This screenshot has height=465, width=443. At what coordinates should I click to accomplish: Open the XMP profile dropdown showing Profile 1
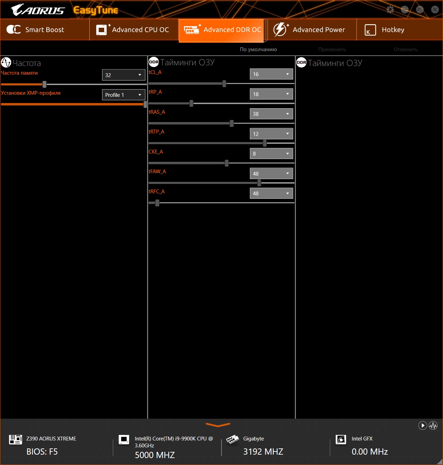124,95
